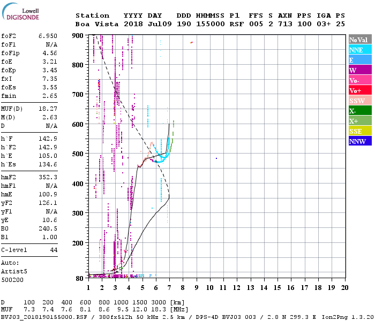Click the foEs value 3.55
The image size is (375, 321).
(50, 87)
